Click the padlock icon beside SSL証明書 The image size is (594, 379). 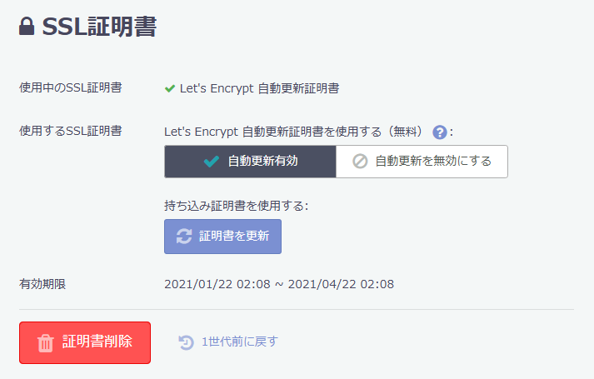click(x=27, y=26)
